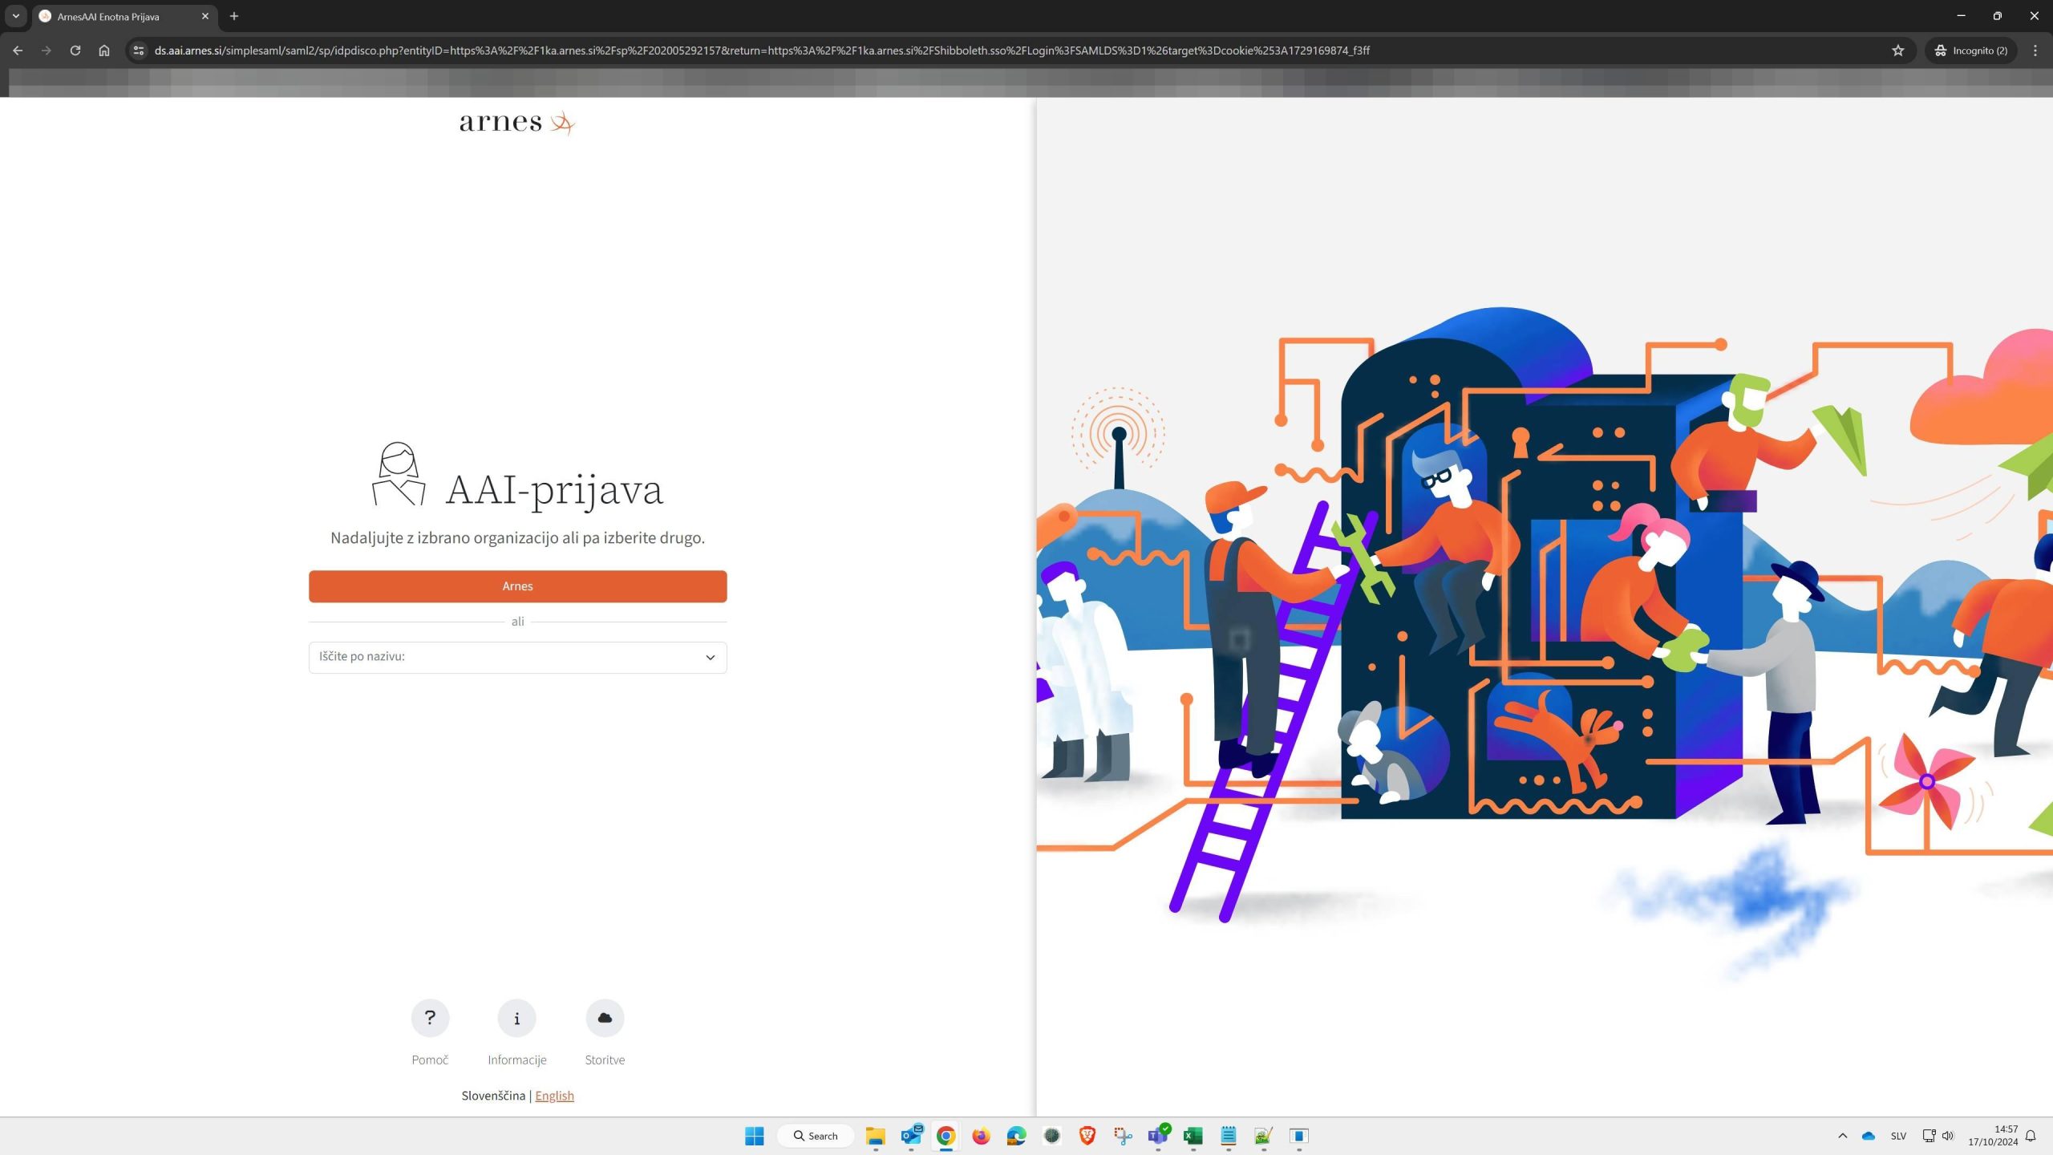The image size is (2053, 1155).
Task: Open File Explorer from the taskbar
Action: (875, 1136)
